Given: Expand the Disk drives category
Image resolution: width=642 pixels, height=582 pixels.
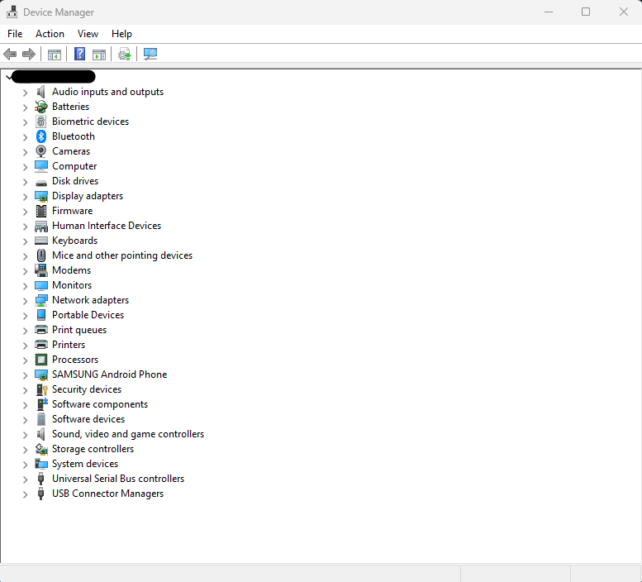Looking at the screenshot, I should coord(25,182).
